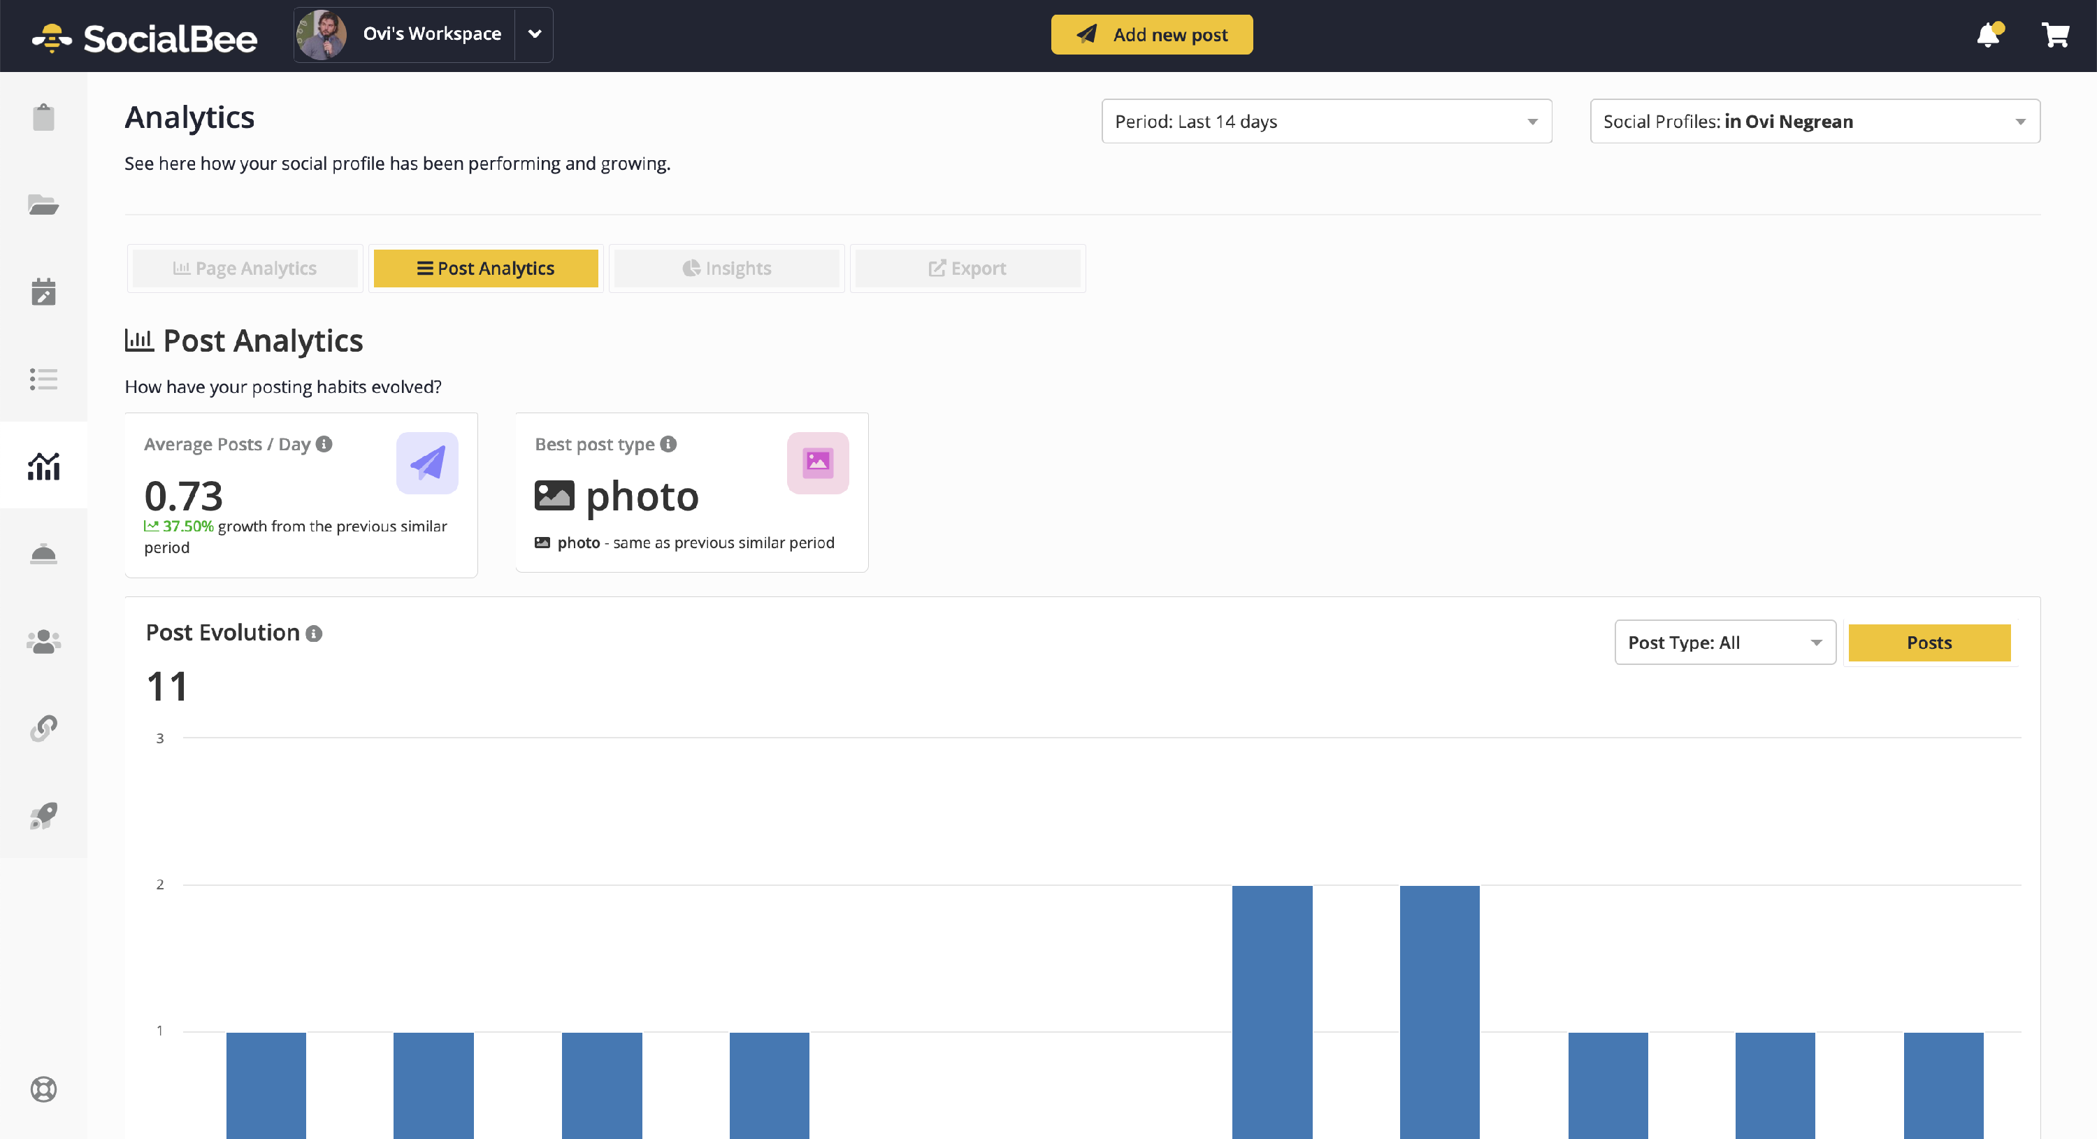2097x1139 pixels.
Task: Open the list view sidebar icon
Action: click(x=43, y=378)
